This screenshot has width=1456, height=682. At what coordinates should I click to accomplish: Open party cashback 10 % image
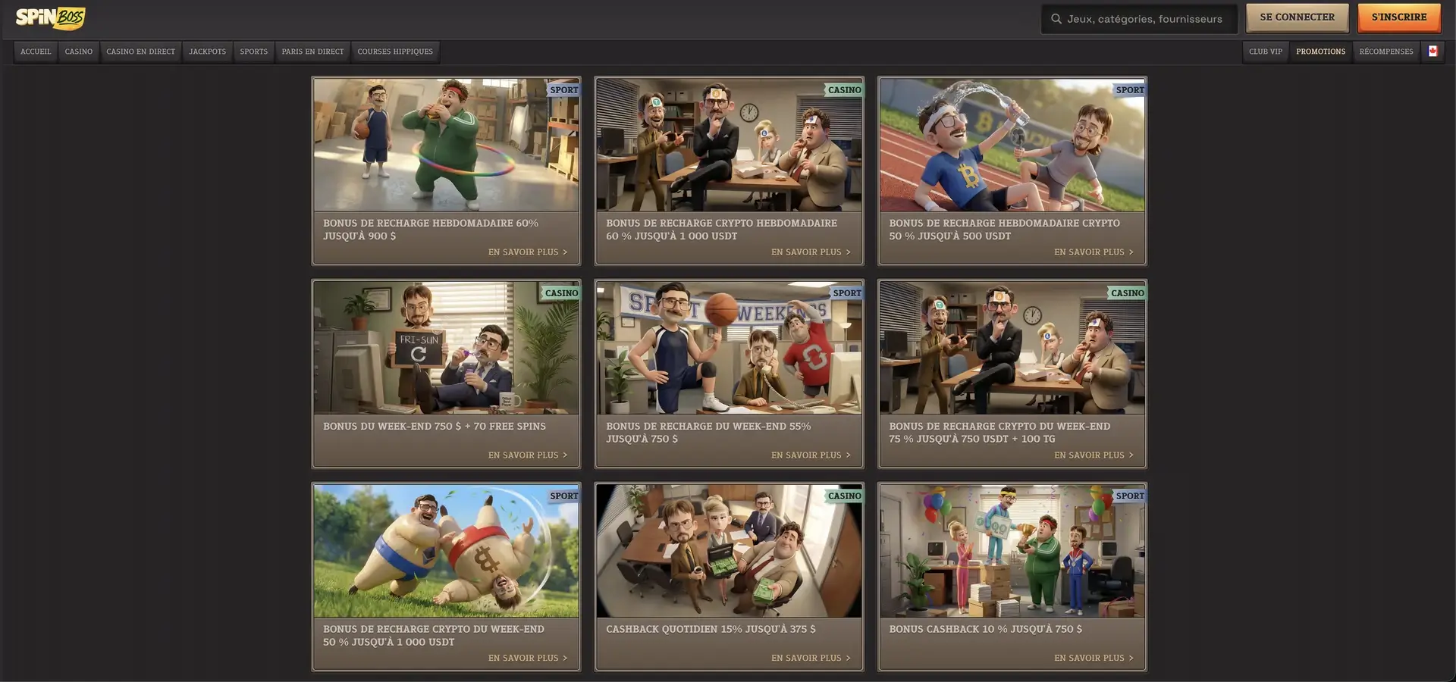[1012, 551]
